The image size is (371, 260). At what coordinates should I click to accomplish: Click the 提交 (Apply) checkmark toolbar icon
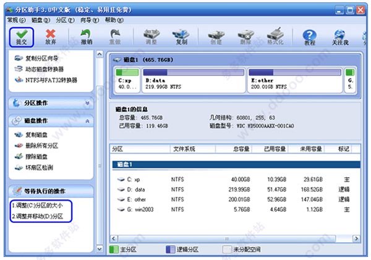click(22, 37)
